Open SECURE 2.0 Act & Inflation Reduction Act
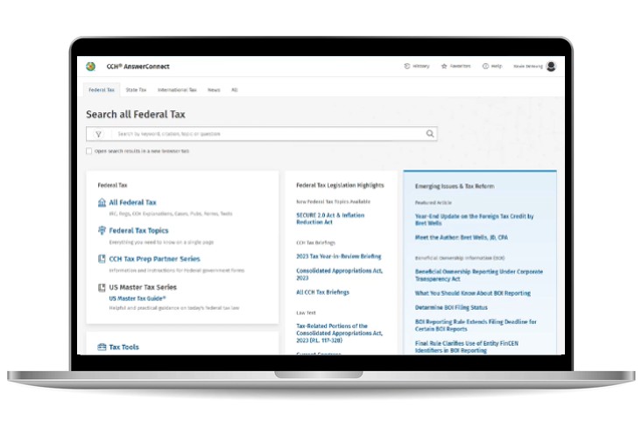The height and width of the screenshot is (428, 642). click(x=330, y=218)
